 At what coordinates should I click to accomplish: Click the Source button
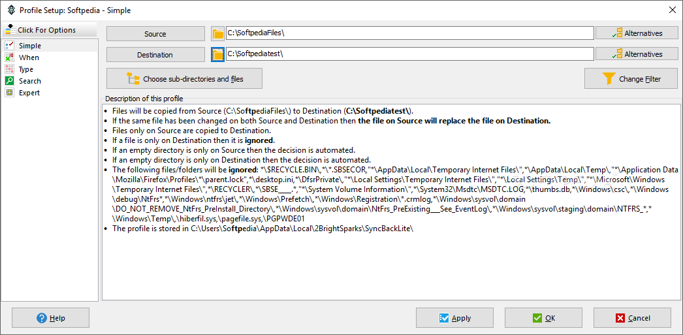[x=155, y=33]
